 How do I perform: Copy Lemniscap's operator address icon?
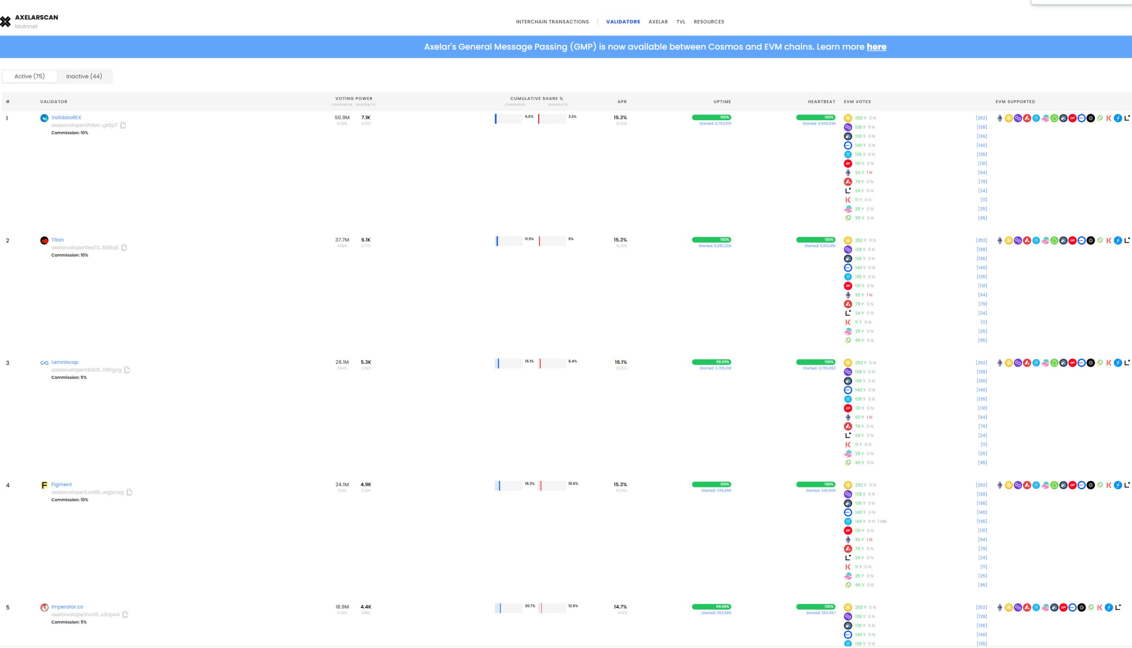127,370
